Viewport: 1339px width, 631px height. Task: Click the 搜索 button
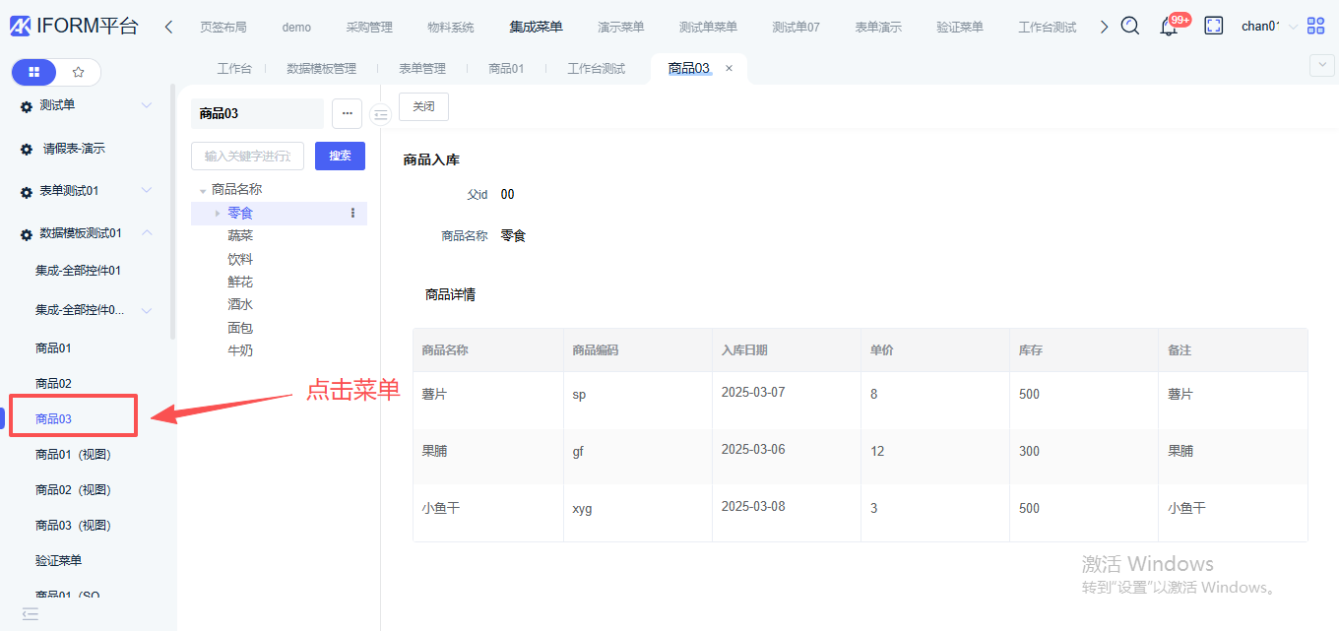(x=340, y=156)
